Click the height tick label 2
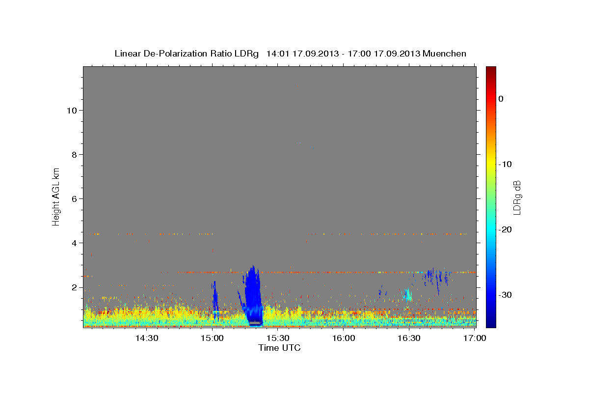 point(75,287)
